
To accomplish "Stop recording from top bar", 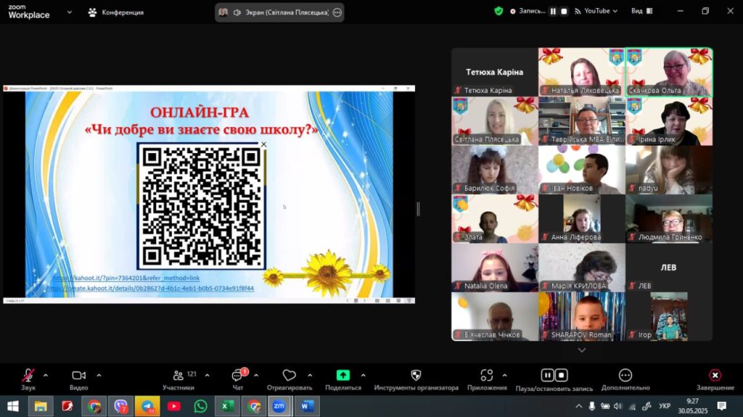I will pyautogui.click(x=564, y=12).
